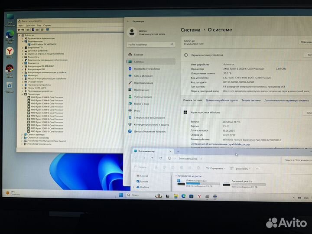The width and height of the screenshot is (312, 234).
Task: Expand the Сетевые адаптеры tree node
Action: [22, 134]
